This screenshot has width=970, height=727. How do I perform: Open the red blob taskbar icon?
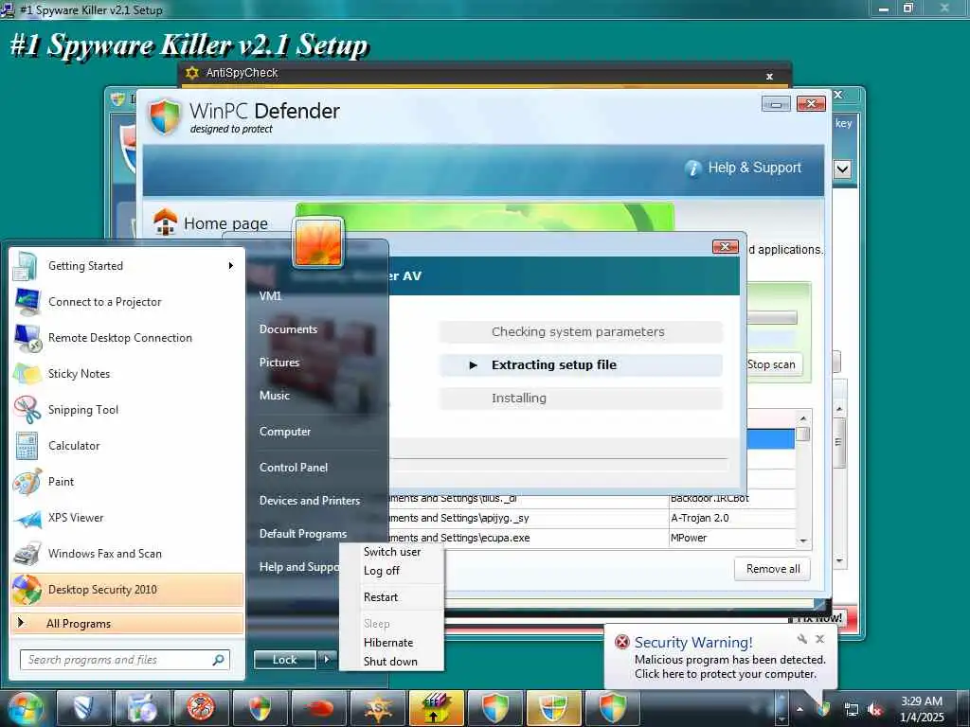(319, 708)
